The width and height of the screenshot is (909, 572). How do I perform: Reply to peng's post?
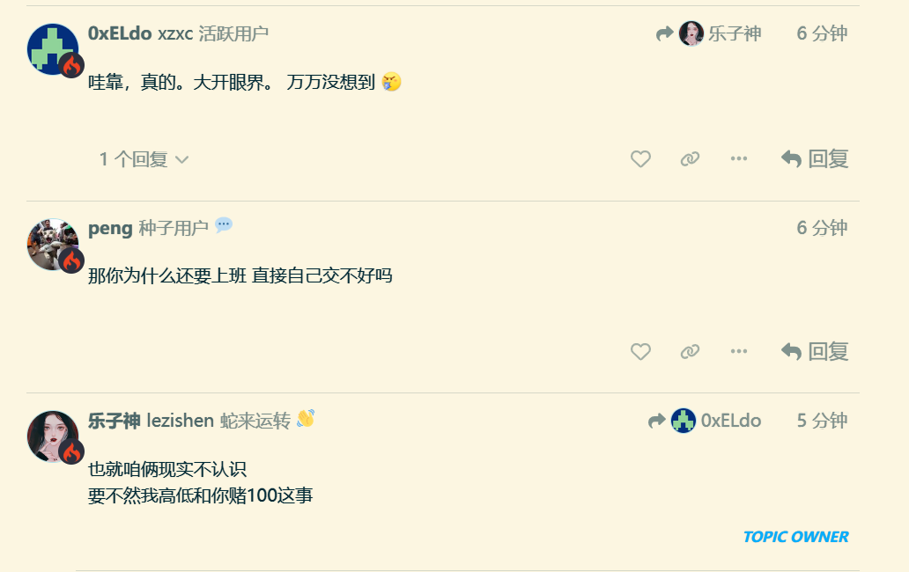click(815, 351)
